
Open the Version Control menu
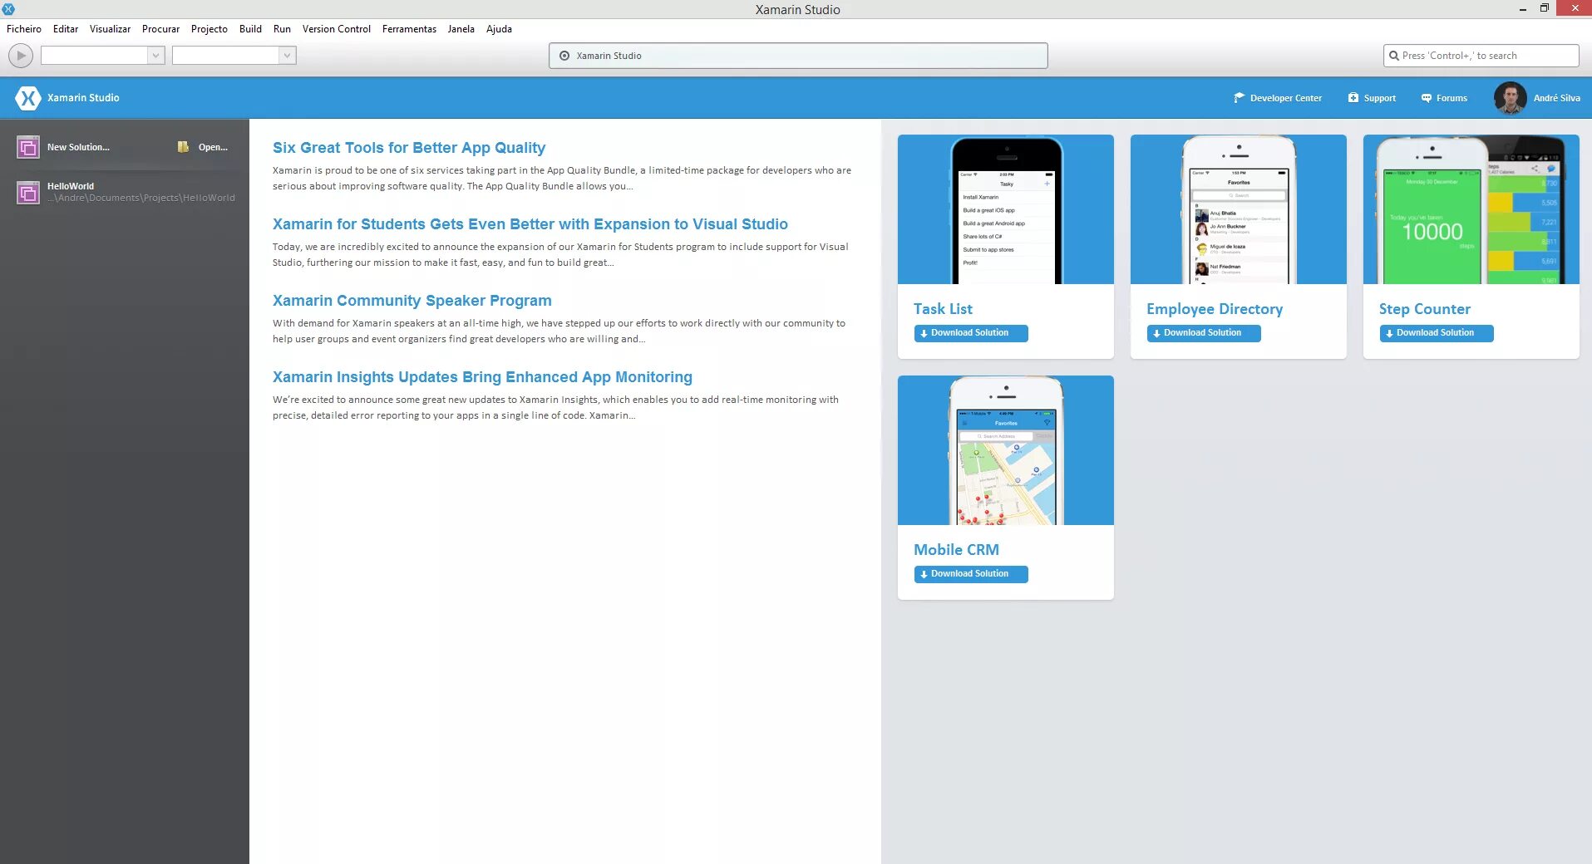coord(337,29)
